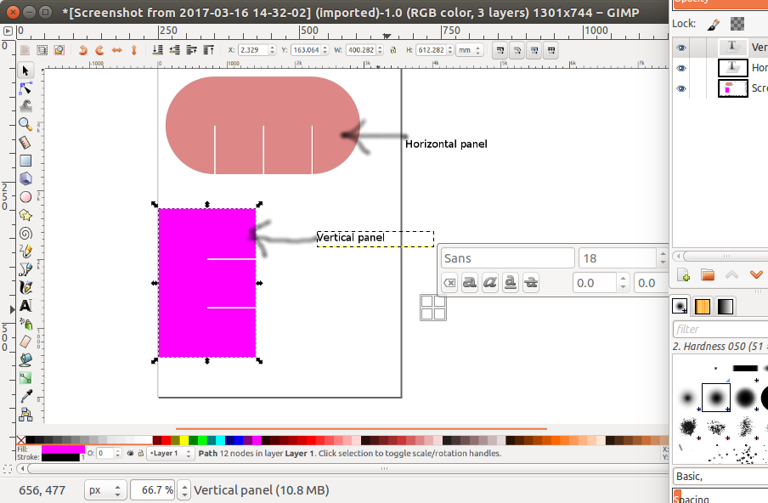
Task: Select the layer row starting with 'Hor'
Action: point(720,68)
